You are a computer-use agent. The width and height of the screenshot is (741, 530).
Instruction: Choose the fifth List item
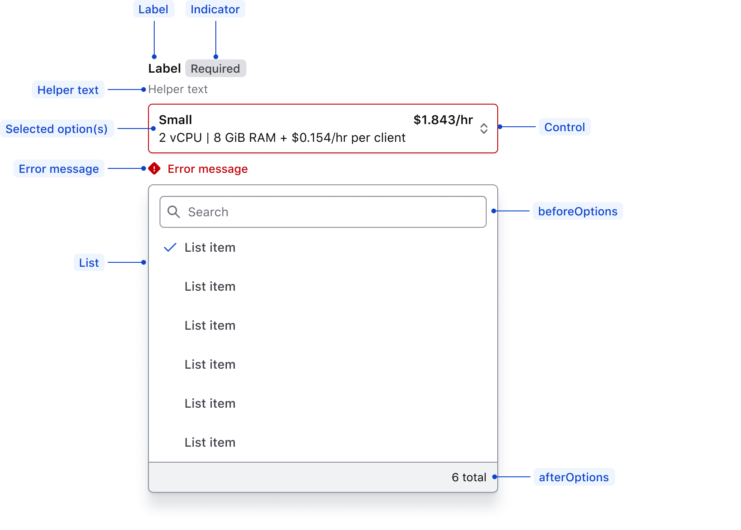point(210,403)
